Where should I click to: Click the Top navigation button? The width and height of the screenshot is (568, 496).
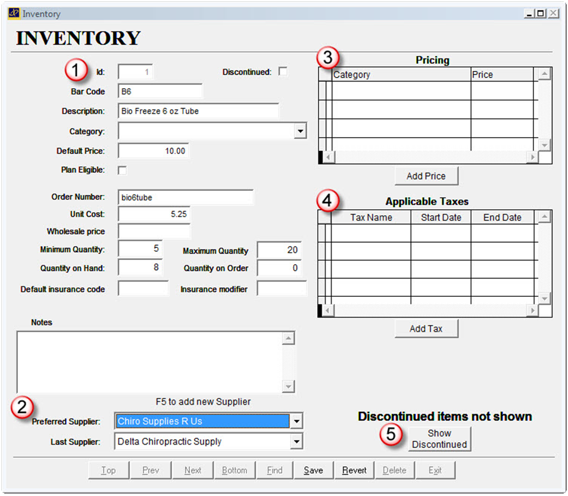pyautogui.click(x=109, y=470)
